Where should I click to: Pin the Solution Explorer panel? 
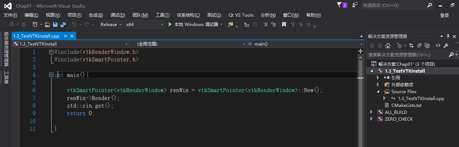click(448, 36)
